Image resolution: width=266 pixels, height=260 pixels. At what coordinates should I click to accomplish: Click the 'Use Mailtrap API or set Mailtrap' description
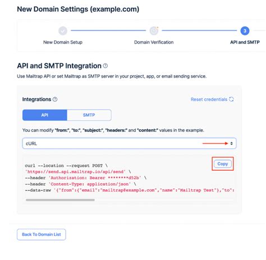(112, 76)
